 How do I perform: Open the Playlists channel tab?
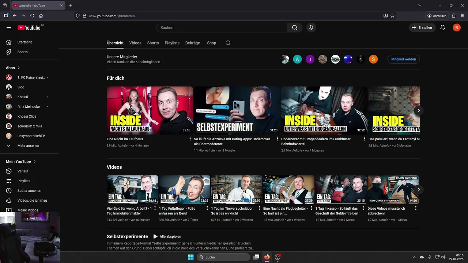click(172, 43)
